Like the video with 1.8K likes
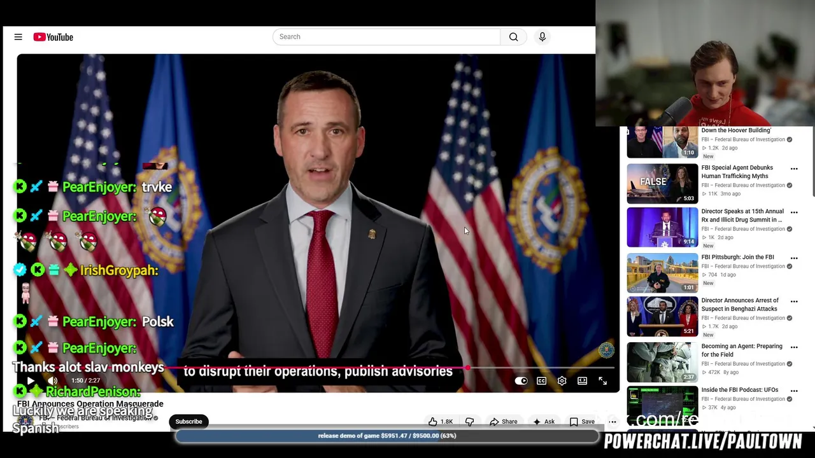The image size is (815, 458). coord(441,421)
